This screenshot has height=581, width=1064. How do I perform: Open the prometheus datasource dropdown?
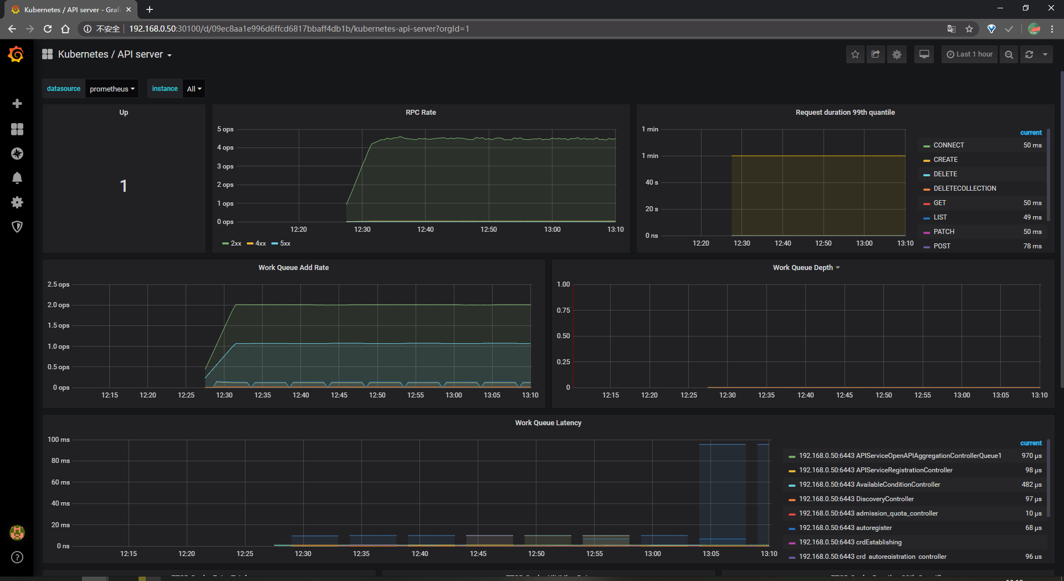[112, 89]
